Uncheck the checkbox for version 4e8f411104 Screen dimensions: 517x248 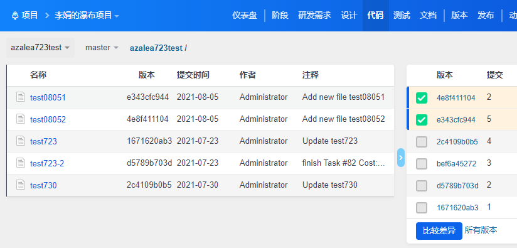click(422, 97)
